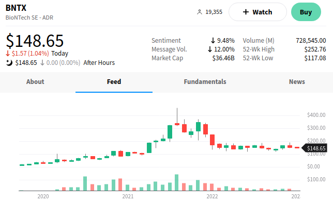The width and height of the screenshot is (333, 204).
Task: Select the tallest candlestick wick near $400
Action: pyautogui.click(x=177, y=117)
